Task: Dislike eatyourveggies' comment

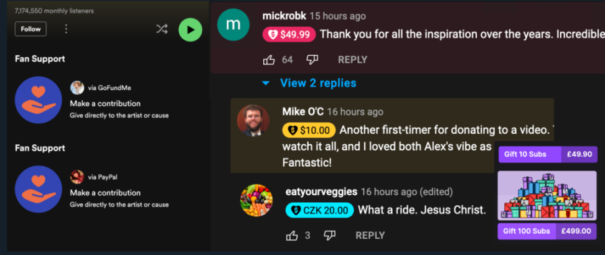Action: pyautogui.click(x=329, y=235)
